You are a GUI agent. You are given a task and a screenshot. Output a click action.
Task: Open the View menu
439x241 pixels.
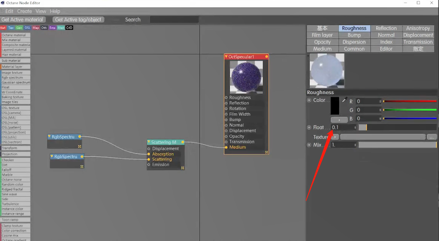[41, 11]
